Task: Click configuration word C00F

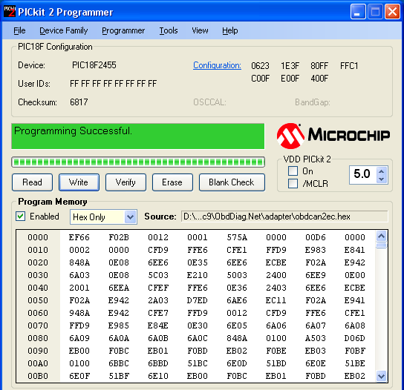Action: pyautogui.click(x=260, y=78)
